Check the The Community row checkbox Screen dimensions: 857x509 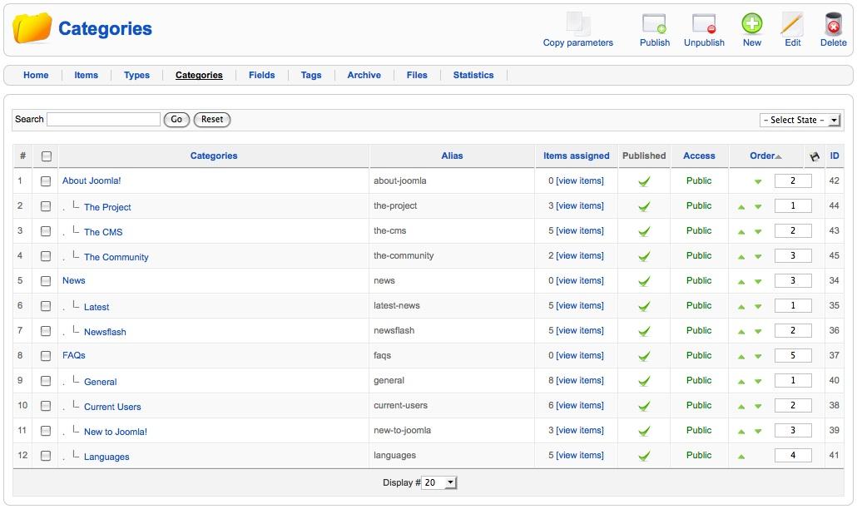point(46,255)
